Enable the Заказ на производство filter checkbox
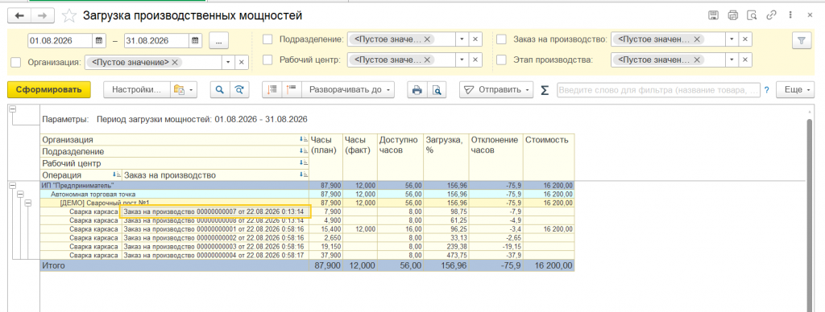The height and width of the screenshot is (312, 825). 501,39
